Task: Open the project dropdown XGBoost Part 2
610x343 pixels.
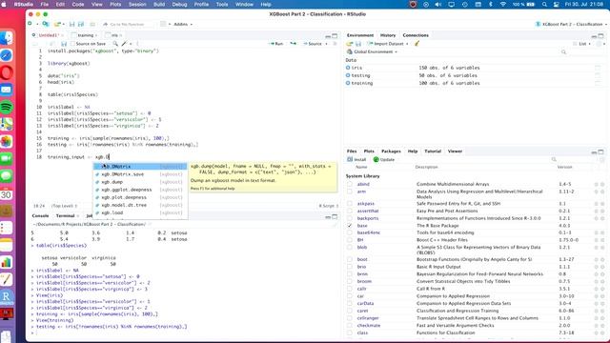Action: click(571, 24)
